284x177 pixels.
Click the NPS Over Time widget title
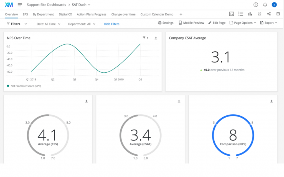coord(19,38)
